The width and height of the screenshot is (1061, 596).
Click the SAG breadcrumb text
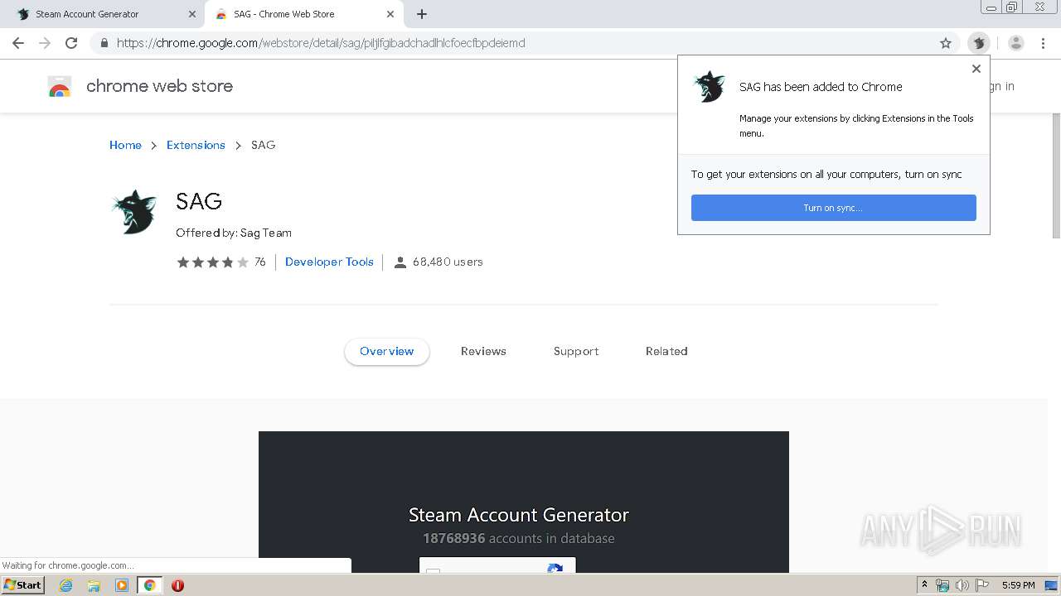coord(263,145)
